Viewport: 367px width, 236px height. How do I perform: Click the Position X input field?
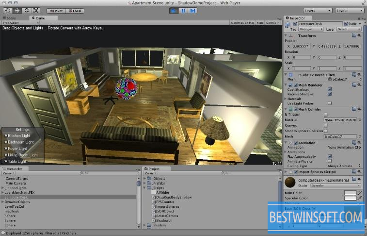click(302, 47)
